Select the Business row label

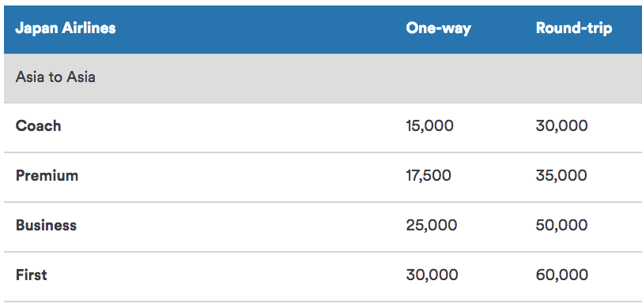tap(47, 226)
